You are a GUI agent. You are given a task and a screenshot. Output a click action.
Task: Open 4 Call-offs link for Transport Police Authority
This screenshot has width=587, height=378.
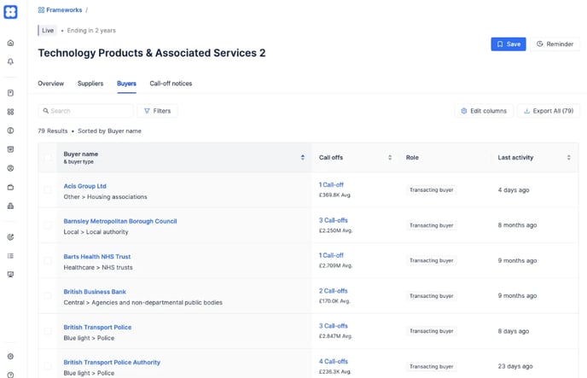click(x=334, y=362)
